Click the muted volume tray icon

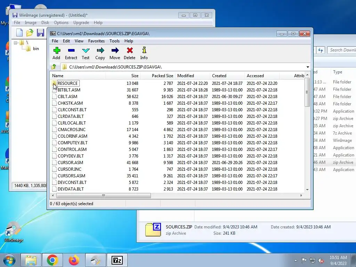tap(321, 261)
